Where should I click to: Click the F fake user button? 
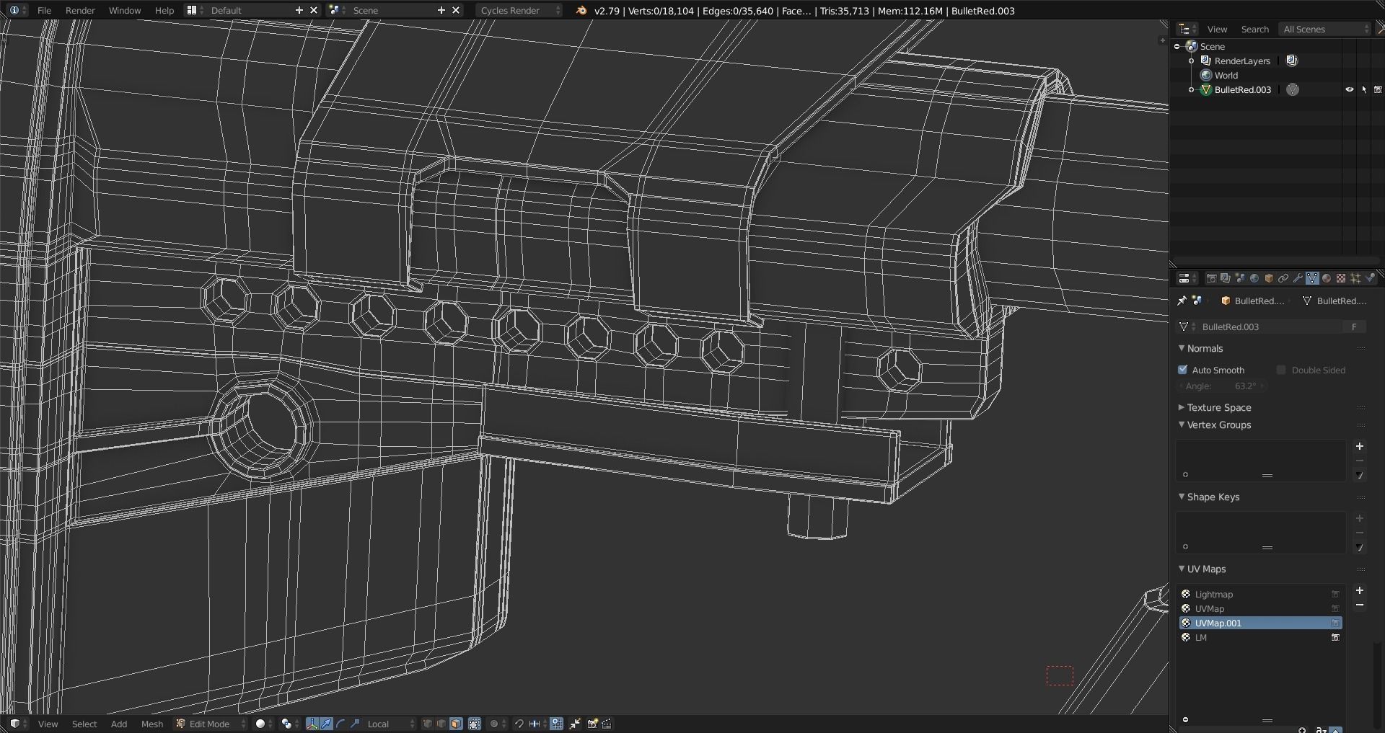pyautogui.click(x=1355, y=326)
